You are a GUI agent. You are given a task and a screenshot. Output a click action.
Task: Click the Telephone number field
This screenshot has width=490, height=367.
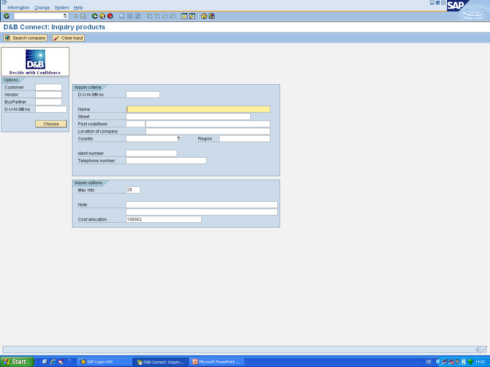point(166,161)
